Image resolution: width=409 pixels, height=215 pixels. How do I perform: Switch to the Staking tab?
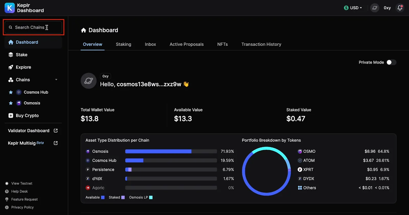point(123,44)
